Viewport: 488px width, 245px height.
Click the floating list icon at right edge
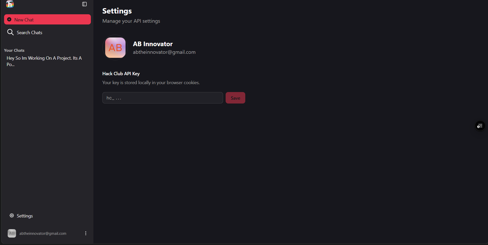point(480,126)
